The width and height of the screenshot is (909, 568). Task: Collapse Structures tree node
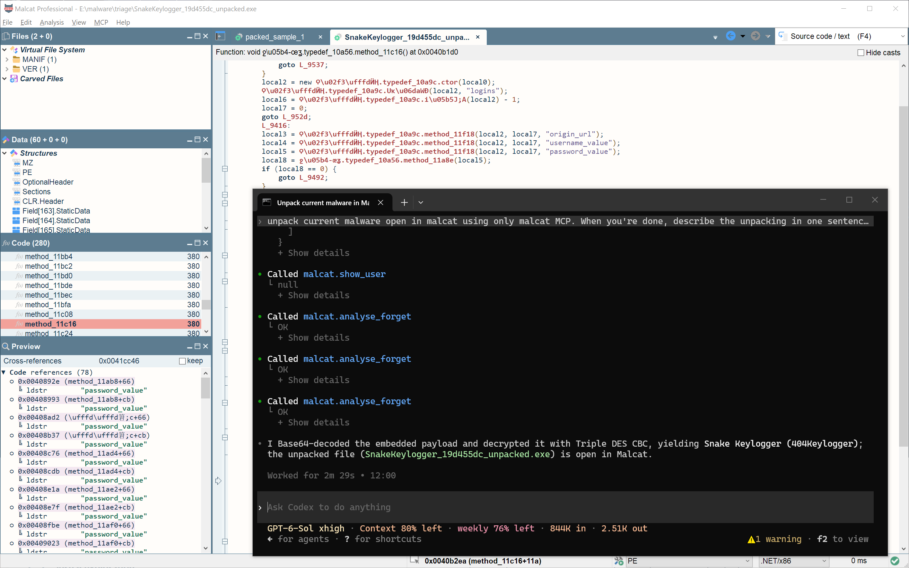[4, 153]
